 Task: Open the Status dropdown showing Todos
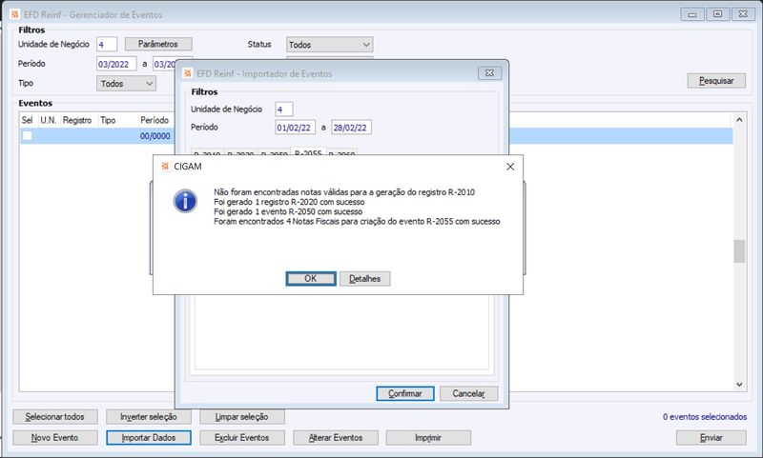pos(329,45)
